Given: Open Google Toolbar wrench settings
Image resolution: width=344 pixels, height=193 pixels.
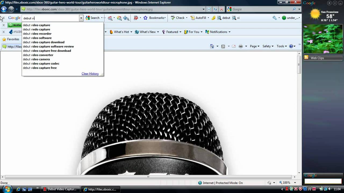Looking at the screenshot, I should click(x=274, y=18).
